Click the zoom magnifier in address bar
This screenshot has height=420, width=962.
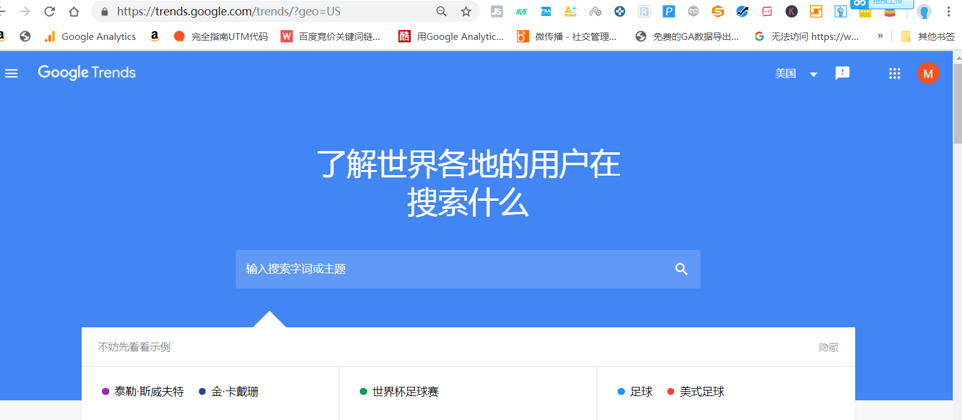tap(441, 11)
